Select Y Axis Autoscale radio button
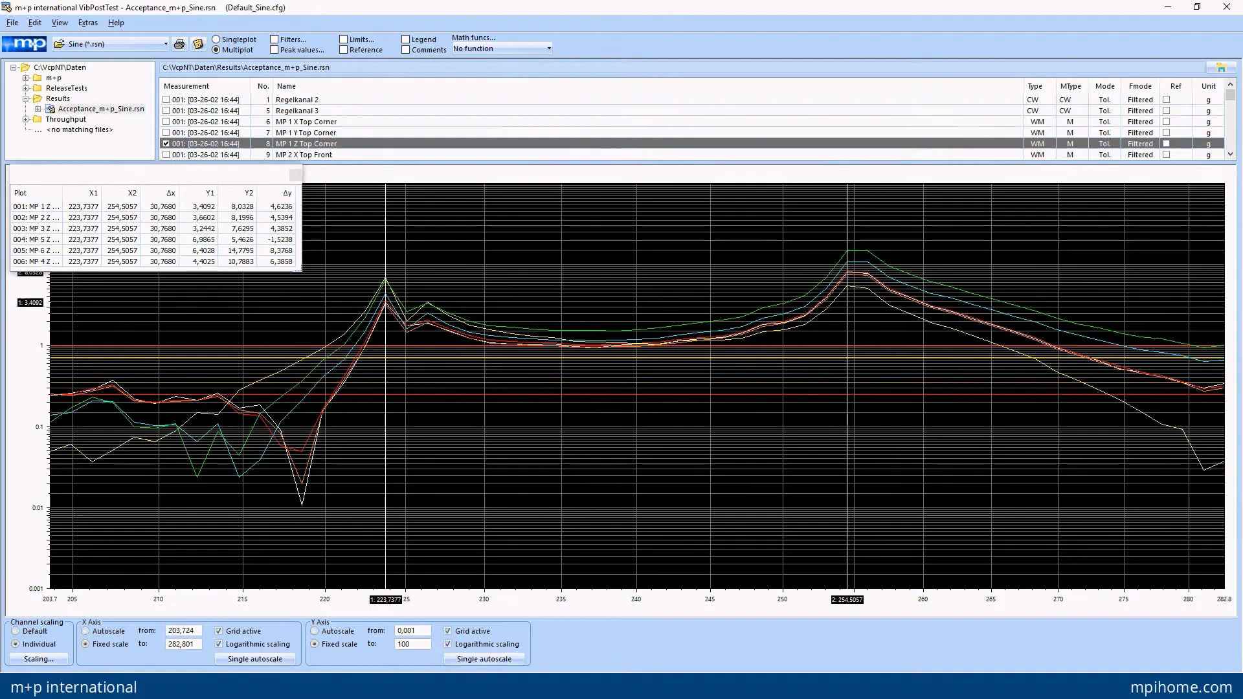Viewport: 1243px width, 699px height. click(315, 631)
